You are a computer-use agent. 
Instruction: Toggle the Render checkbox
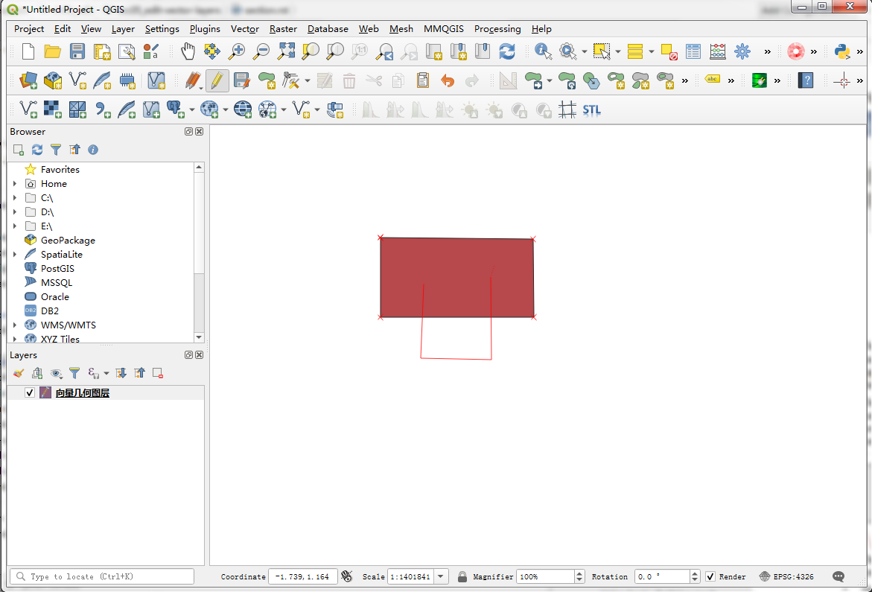[x=710, y=576]
